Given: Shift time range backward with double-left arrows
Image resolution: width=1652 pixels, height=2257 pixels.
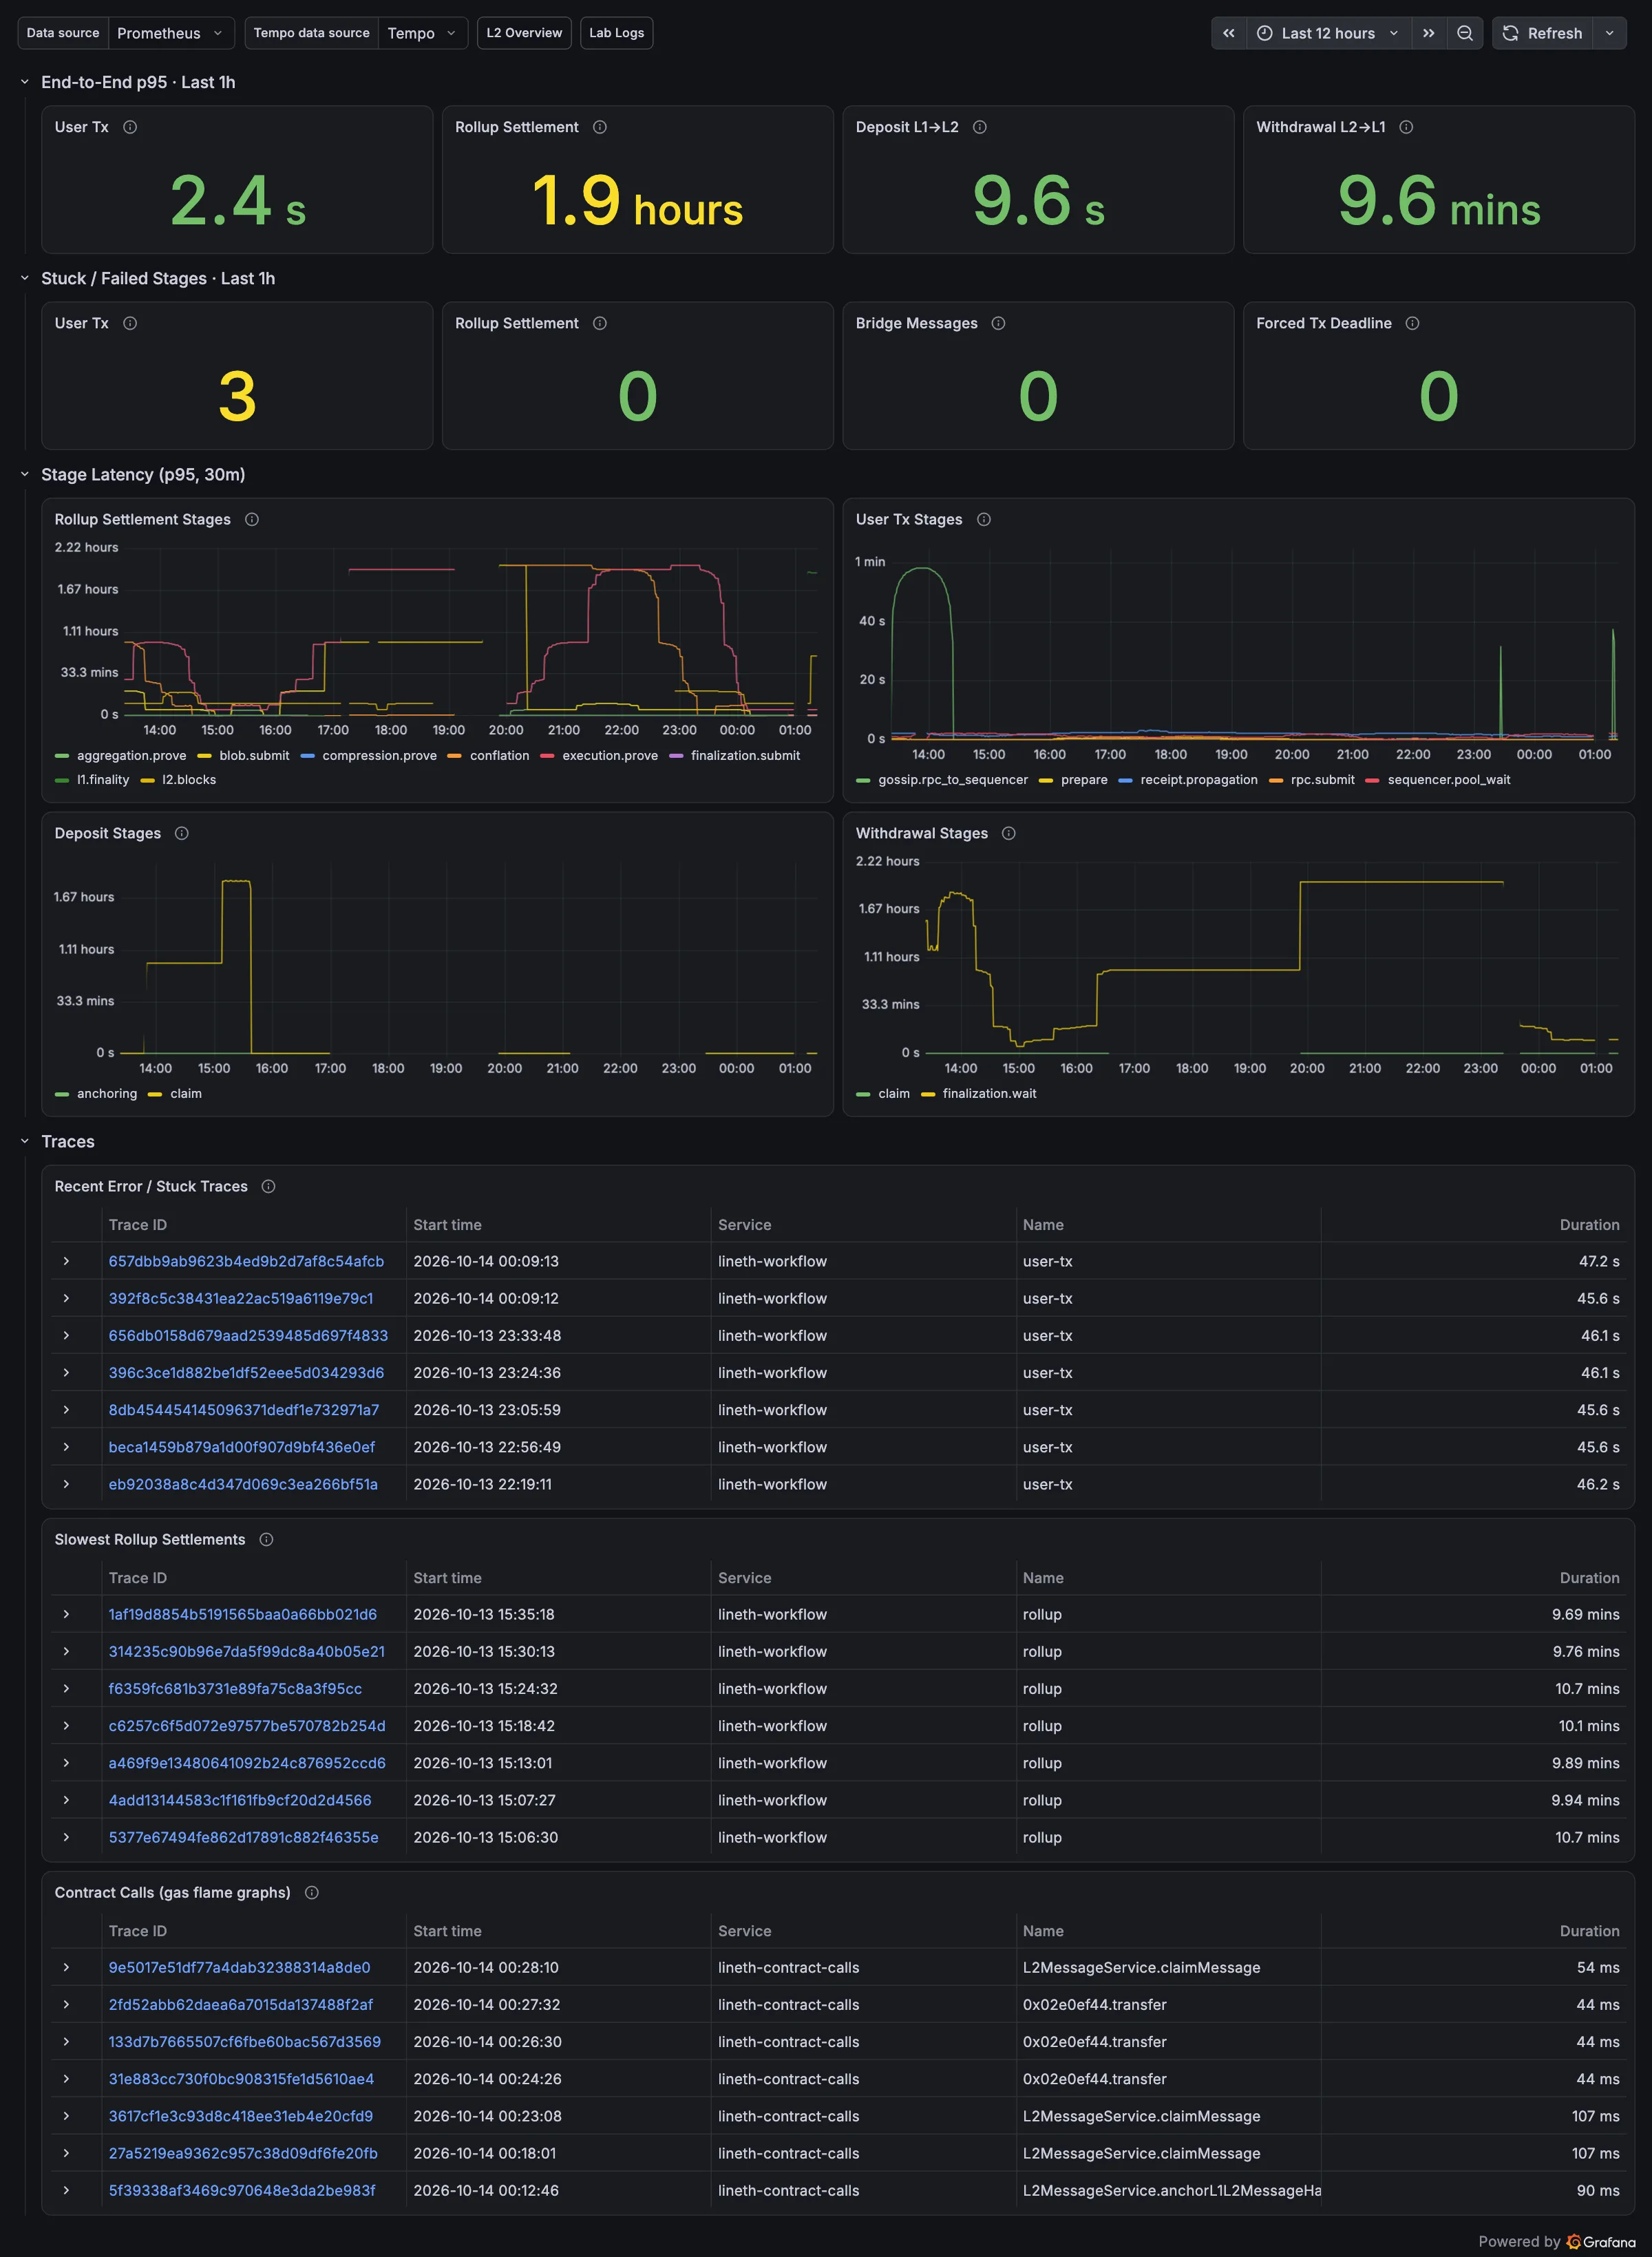Looking at the screenshot, I should pos(1229,33).
